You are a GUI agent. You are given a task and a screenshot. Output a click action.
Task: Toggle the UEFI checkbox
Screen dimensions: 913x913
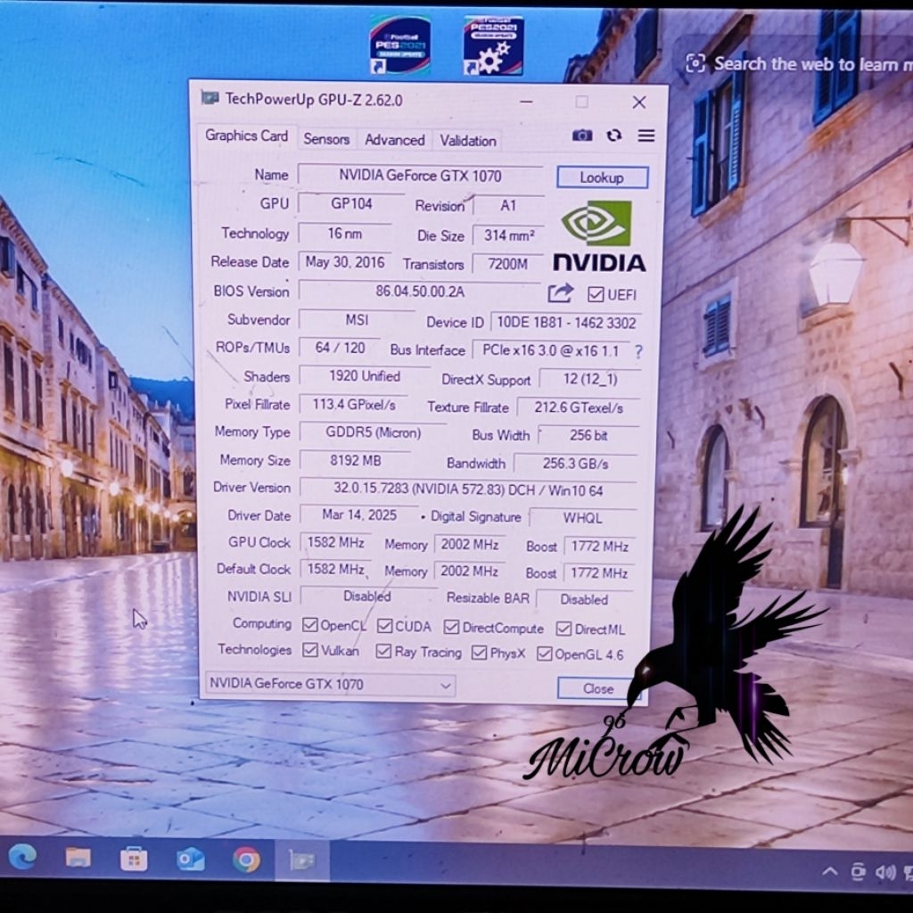click(596, 295)
